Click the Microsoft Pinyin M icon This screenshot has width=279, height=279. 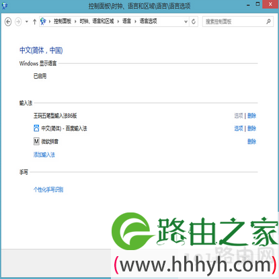click(36, 141)
